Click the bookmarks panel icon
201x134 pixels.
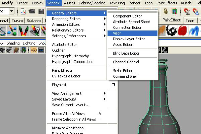16,50
